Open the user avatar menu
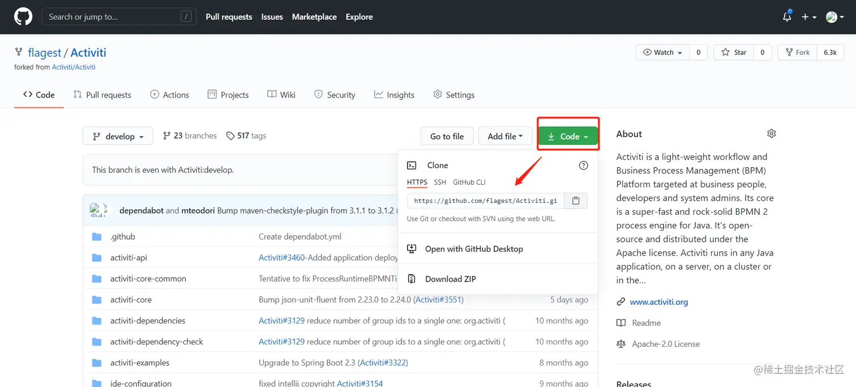 [x=835, y=17]
